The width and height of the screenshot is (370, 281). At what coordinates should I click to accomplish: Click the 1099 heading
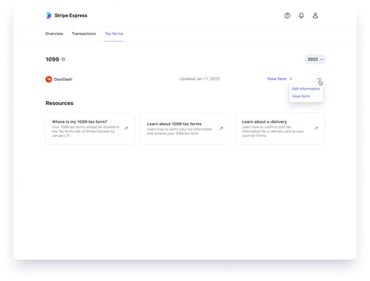click(x=52, y=59)
